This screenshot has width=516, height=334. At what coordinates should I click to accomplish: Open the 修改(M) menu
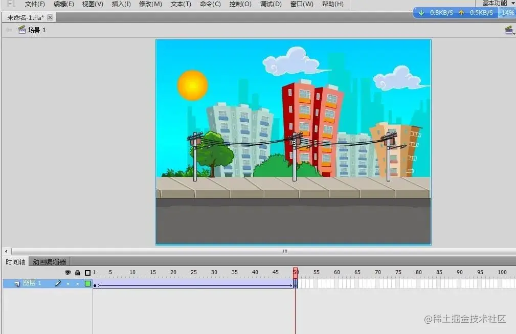tap(150, 4)
